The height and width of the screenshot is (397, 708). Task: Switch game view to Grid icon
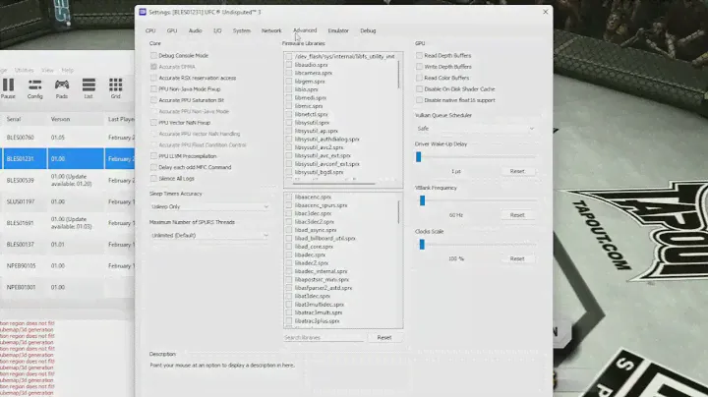(x=115, y=85)
